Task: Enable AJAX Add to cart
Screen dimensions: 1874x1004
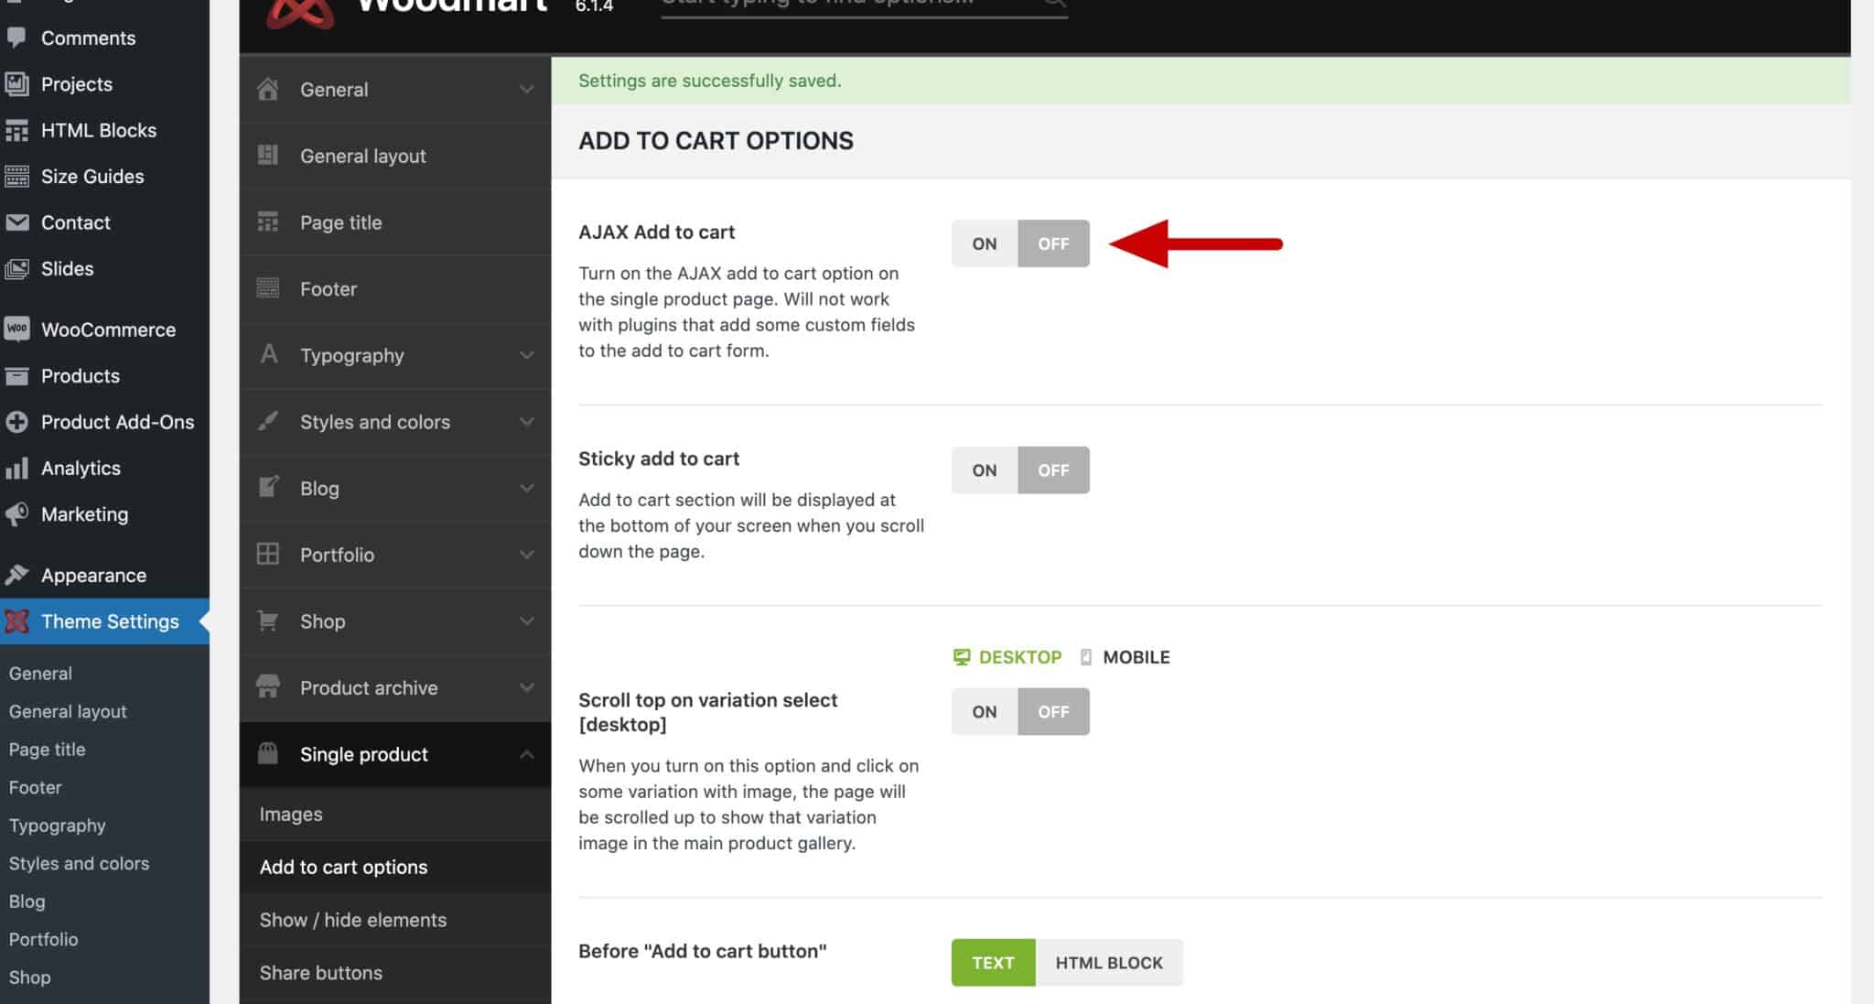Action: tap(983, 243)
